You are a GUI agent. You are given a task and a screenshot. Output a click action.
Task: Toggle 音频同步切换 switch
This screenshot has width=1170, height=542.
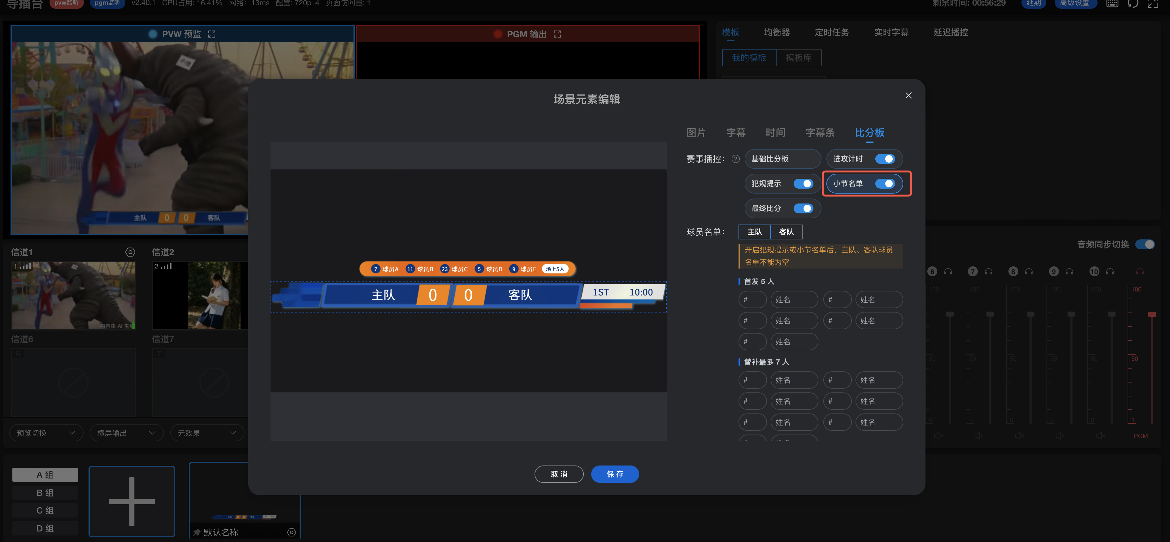tap(1145, 244)
